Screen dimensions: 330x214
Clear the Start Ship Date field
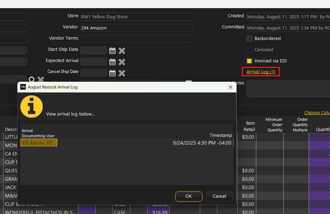[122, 51]
